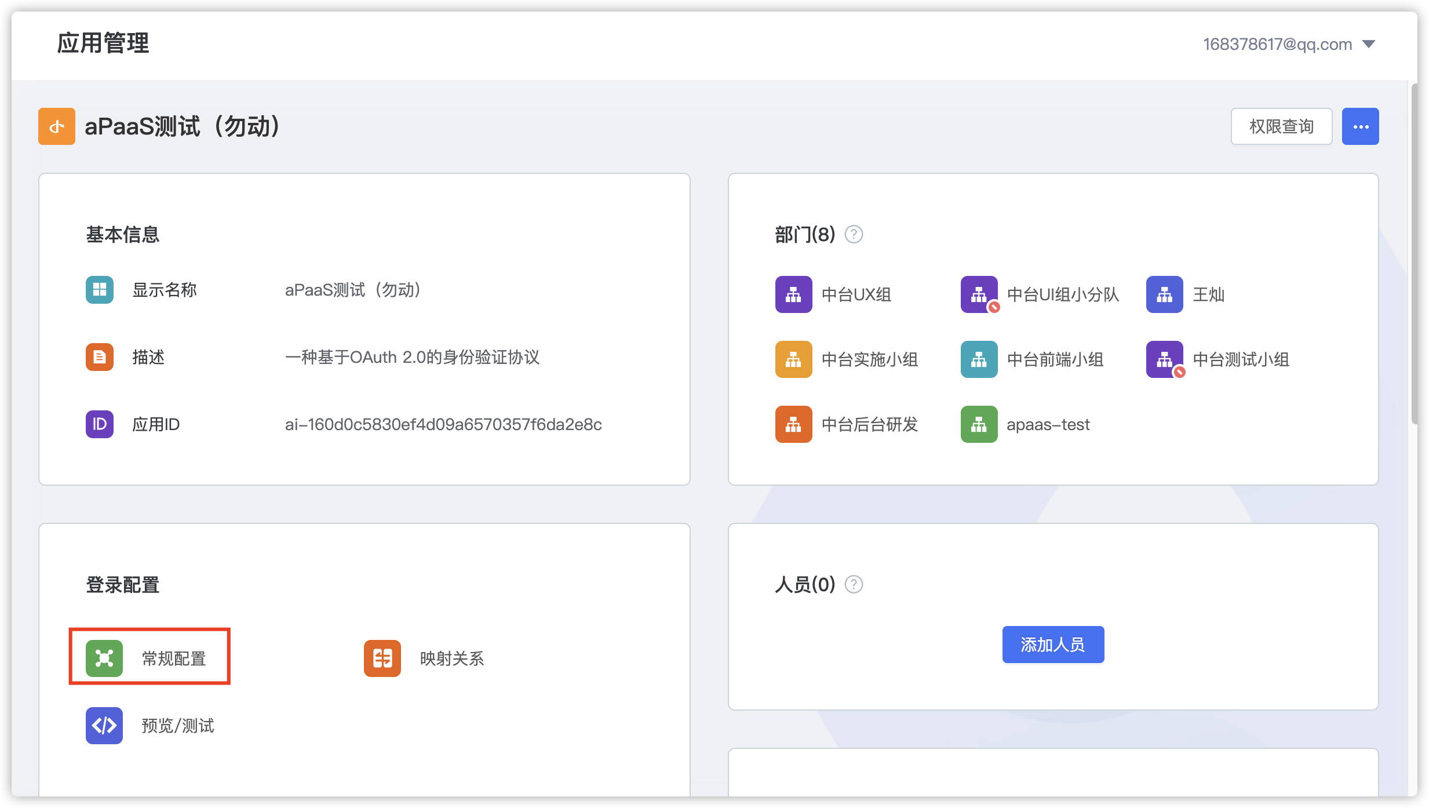Viewport: 1429px width, 808px height.
Task: Click the 显示名称 field label
Action: pyautogui.click(x=165, y=290)
